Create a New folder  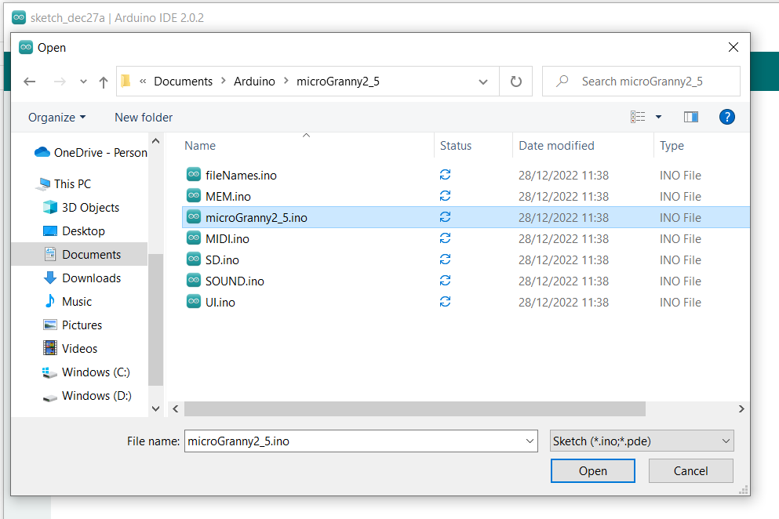pyautogui.click(x=144, y=118)
